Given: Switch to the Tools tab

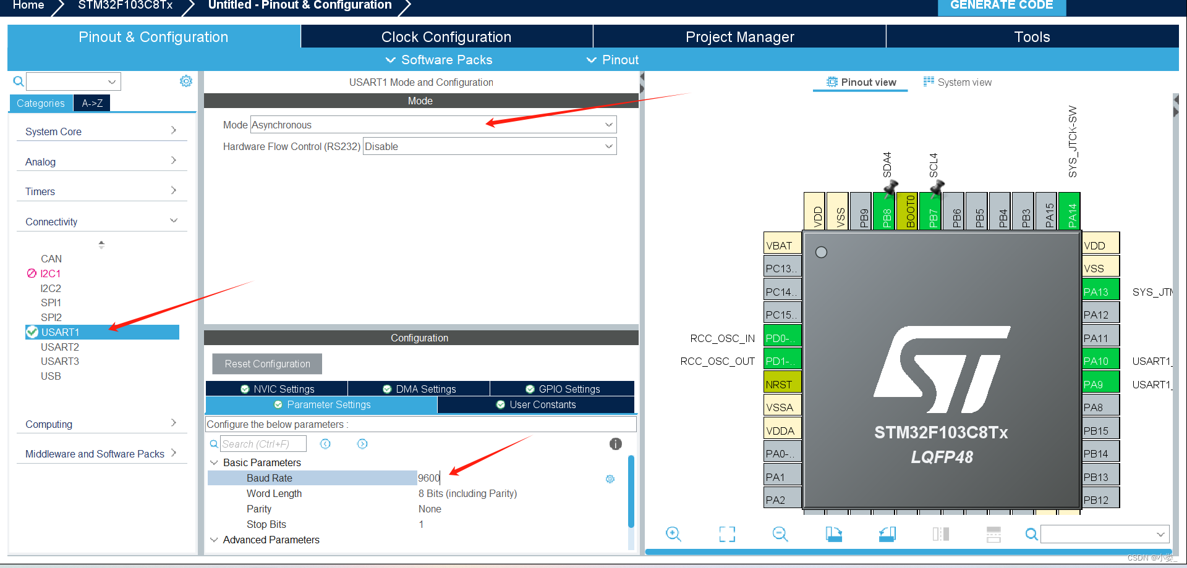Looking at the screenshot, I should click(1032, 37).
